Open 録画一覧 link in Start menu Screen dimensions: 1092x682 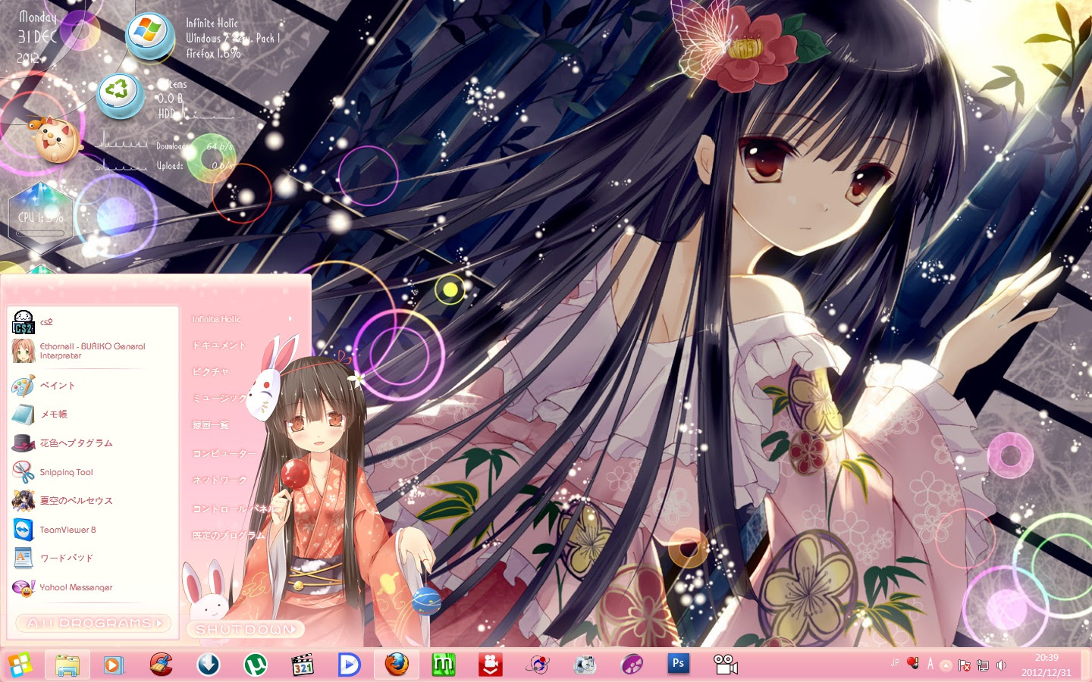click(x=210, y=426)
